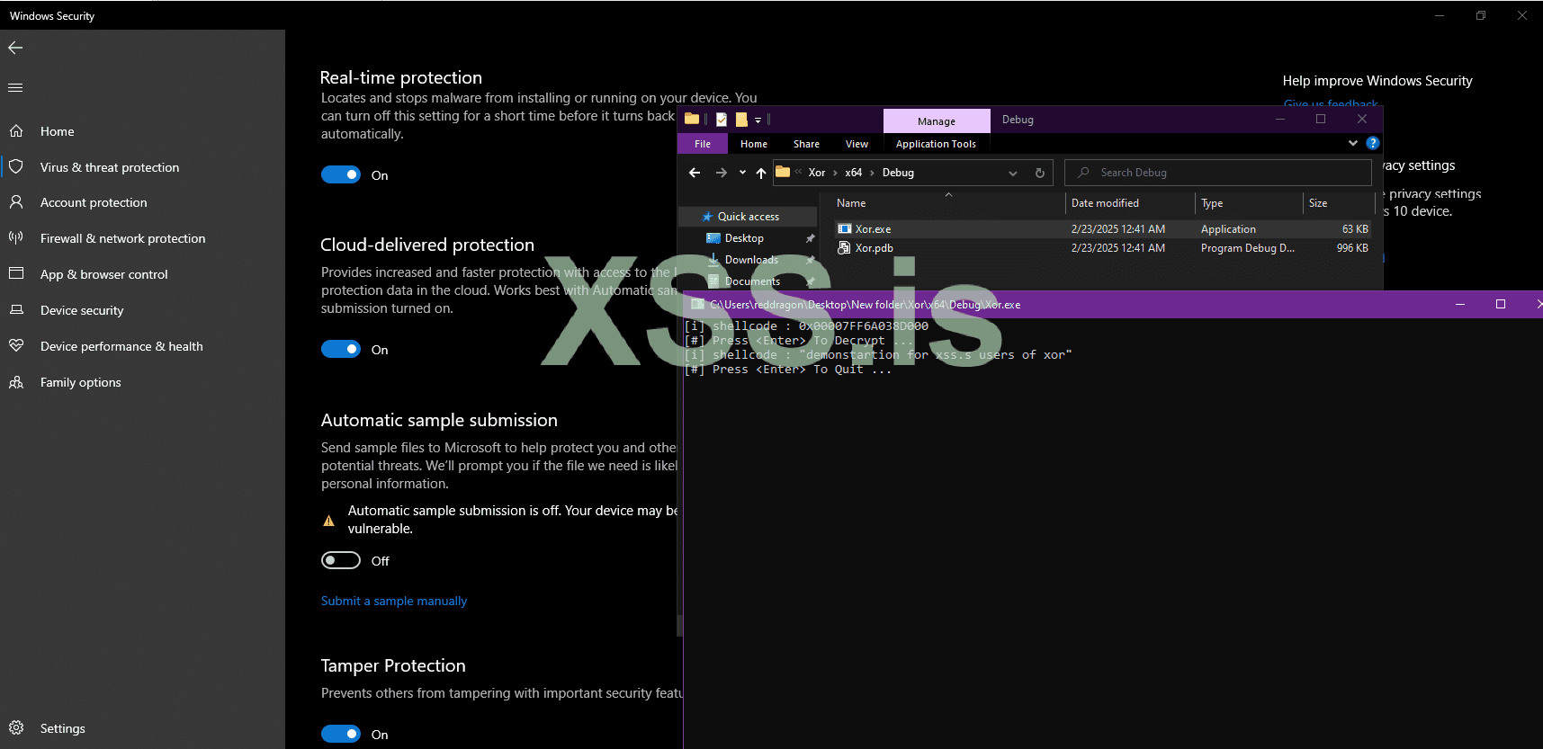Screen dimensions: 1543x749
Task: Turn off Cloud-delivered protection toggle
Action: [x=341, y=349]
